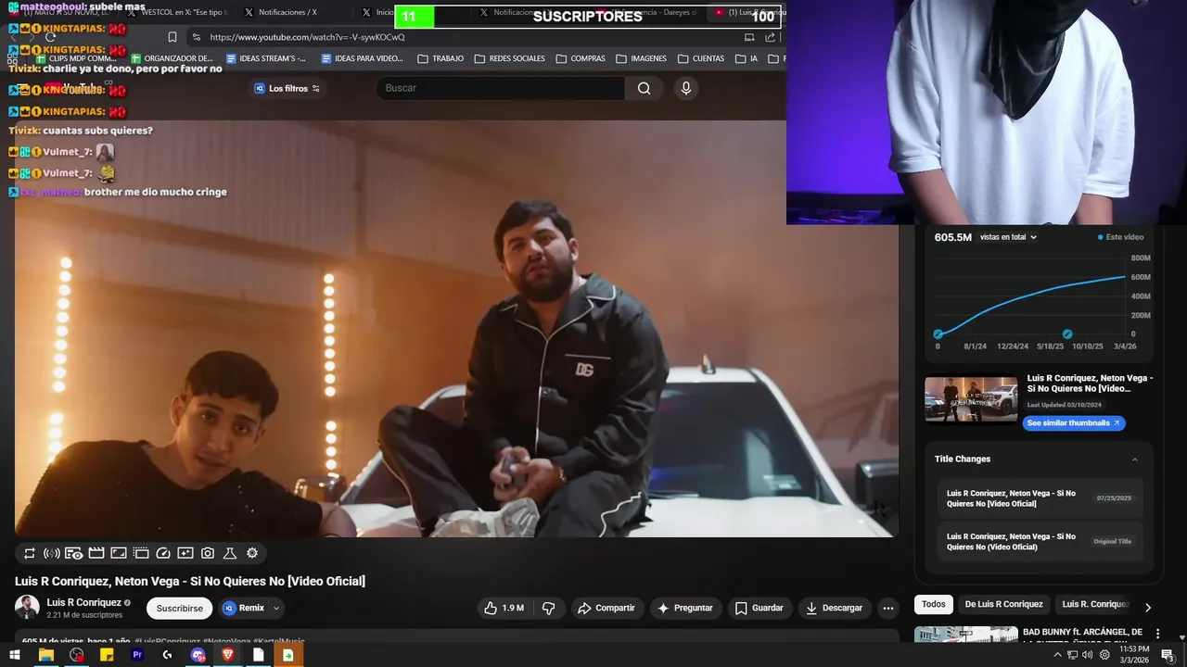Open Sticky Notes from taskbar
Screen dimensions: 1187x667
[107, 655]
